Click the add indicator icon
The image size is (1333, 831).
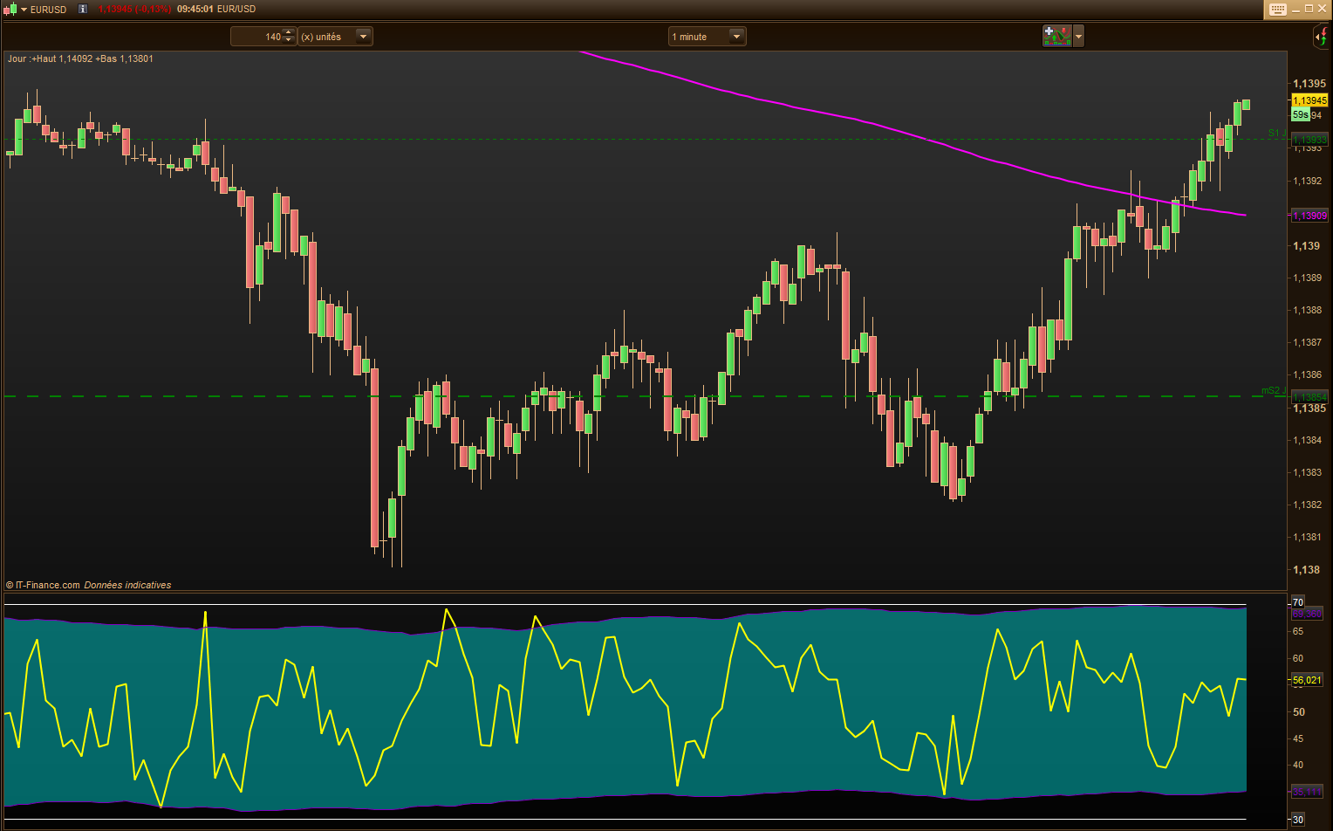pyautogui.click(x=1057, y=36)
